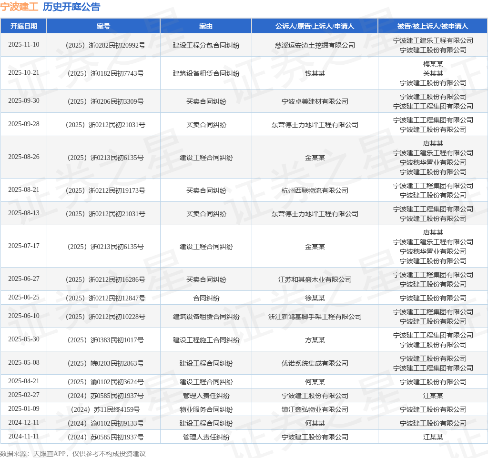Click the 历史开庭公告 heading

[x=71, y=7]
